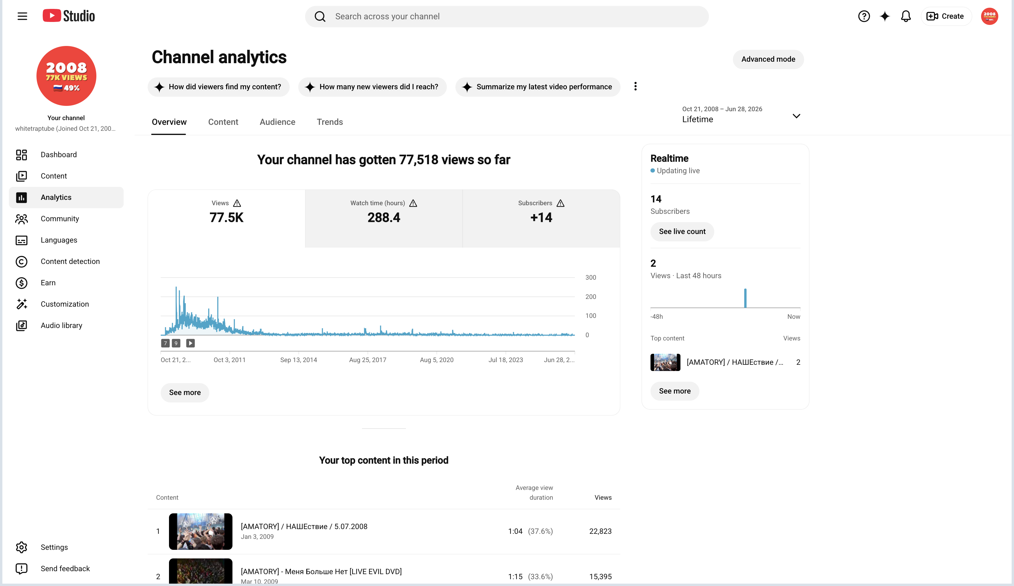This screenshot has width=1014, height=586.
Task: Click the Views column header in table
Action: (603, 497)
